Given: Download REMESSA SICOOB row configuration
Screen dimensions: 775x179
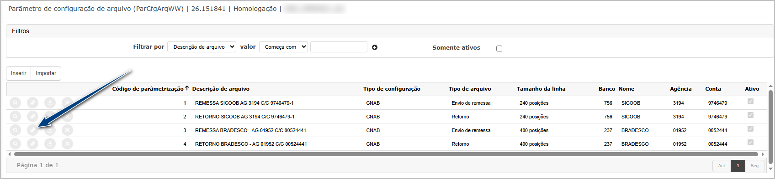Looking at the screenshot, I should [x=50, y=103].
